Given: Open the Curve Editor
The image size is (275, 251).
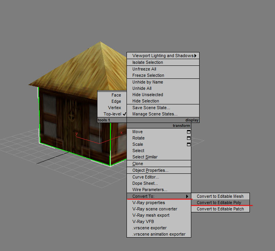Looking at the screenshot, I should click(x=159, y=177).
